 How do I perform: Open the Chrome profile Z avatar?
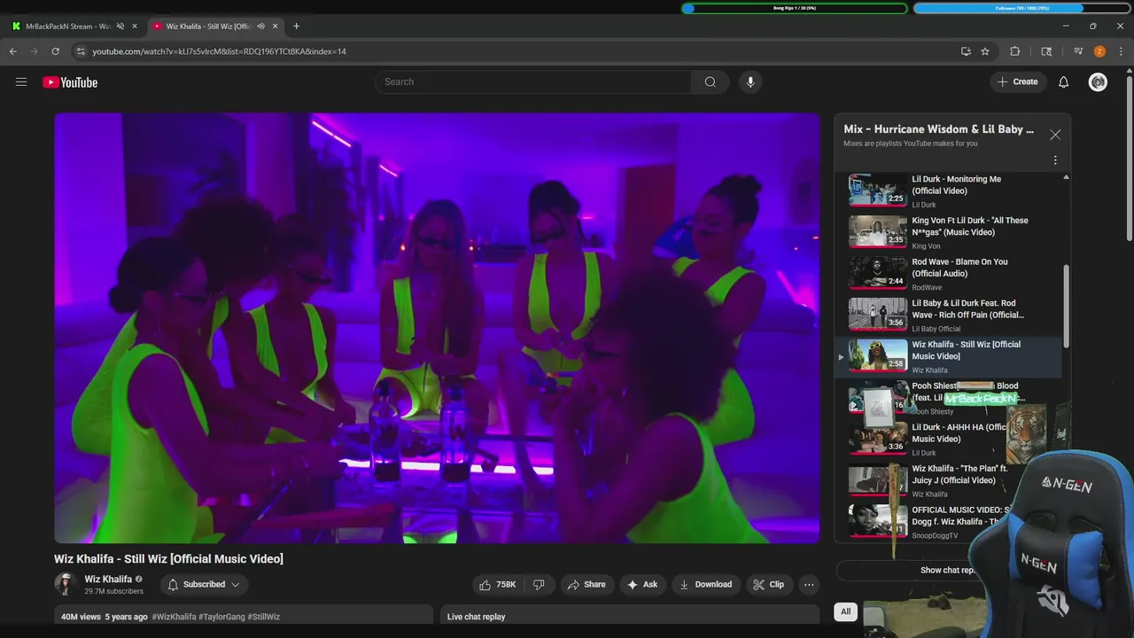[x=1099, y=51]
